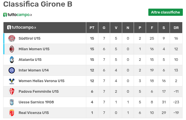Sort by the PT points column header
The width and height of the screenshot is (186, 120).
pos(92,28)
